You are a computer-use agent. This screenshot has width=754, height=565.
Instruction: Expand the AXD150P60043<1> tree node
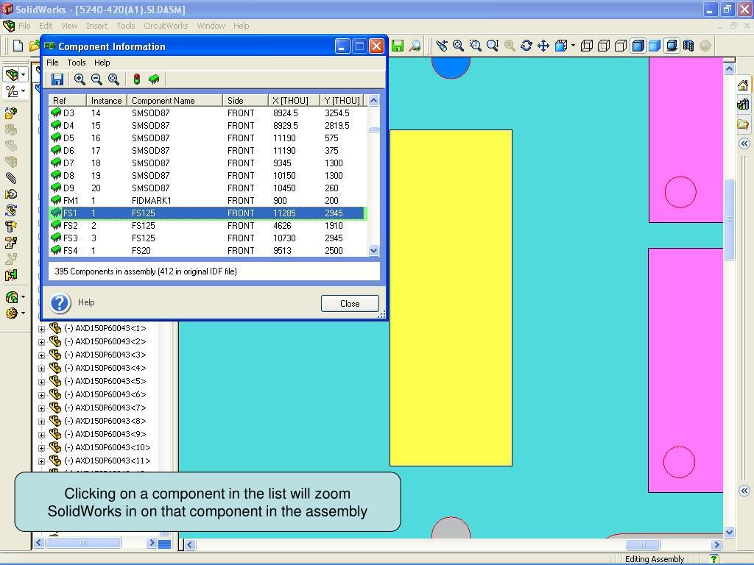pyautogui.click(x=42, y=329)
